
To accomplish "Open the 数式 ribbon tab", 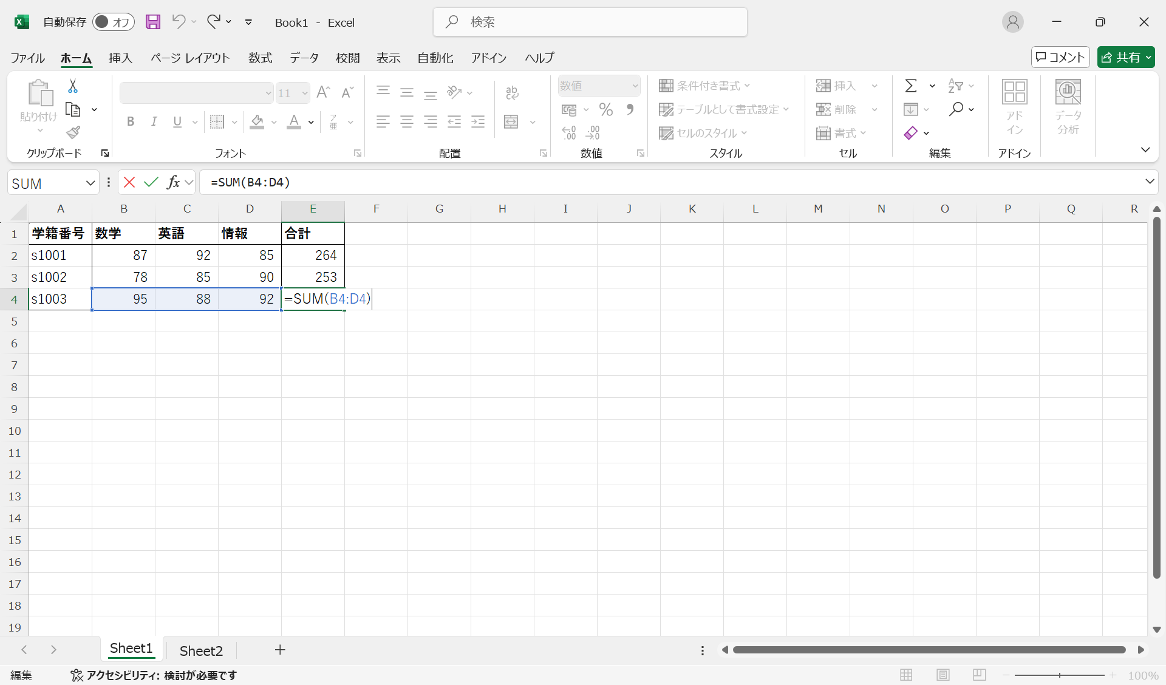I will 260,58.
